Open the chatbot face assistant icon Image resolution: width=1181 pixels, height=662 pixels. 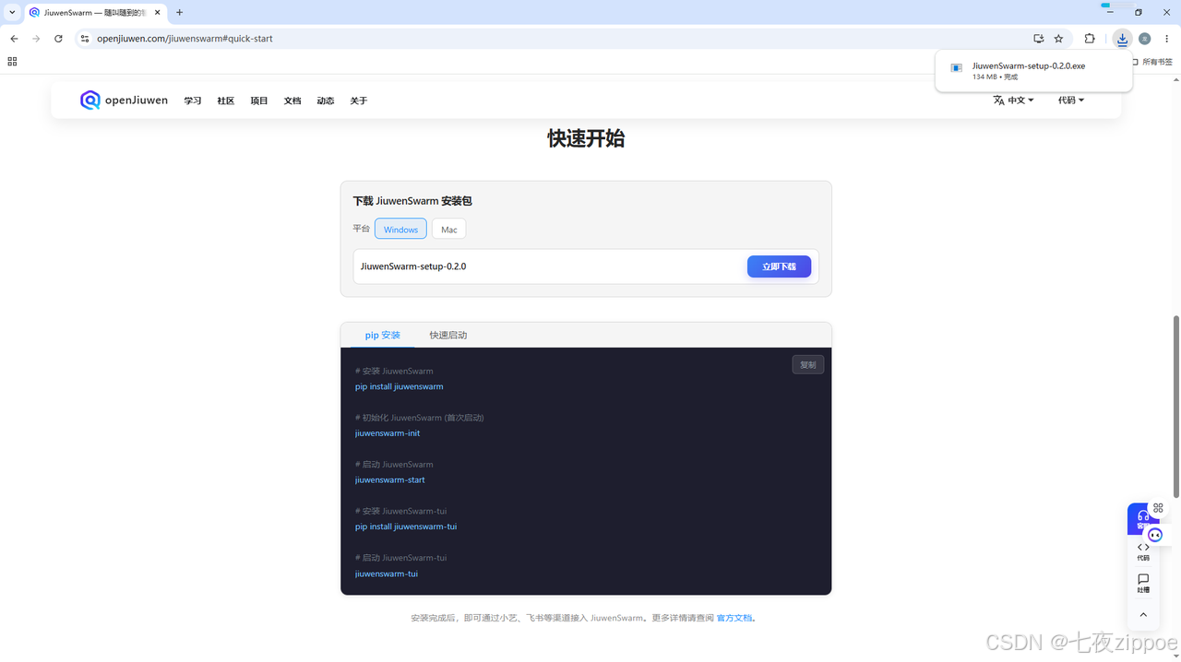tap(1155, 535)
